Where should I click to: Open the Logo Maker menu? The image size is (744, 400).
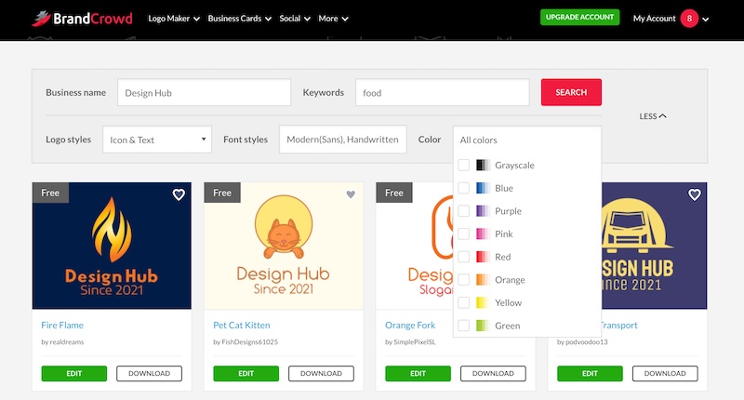(174, 18)
